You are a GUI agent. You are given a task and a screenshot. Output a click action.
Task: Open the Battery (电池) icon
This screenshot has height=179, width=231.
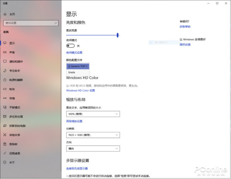coord(5,89)
